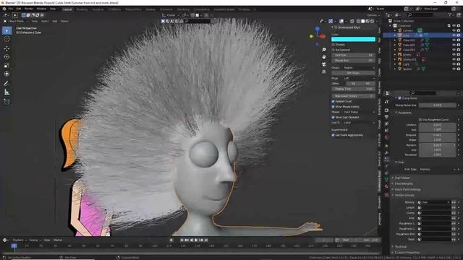463x260 pixels.
Task: Open the timeline Marker menu
Action: tap(58, 240)
